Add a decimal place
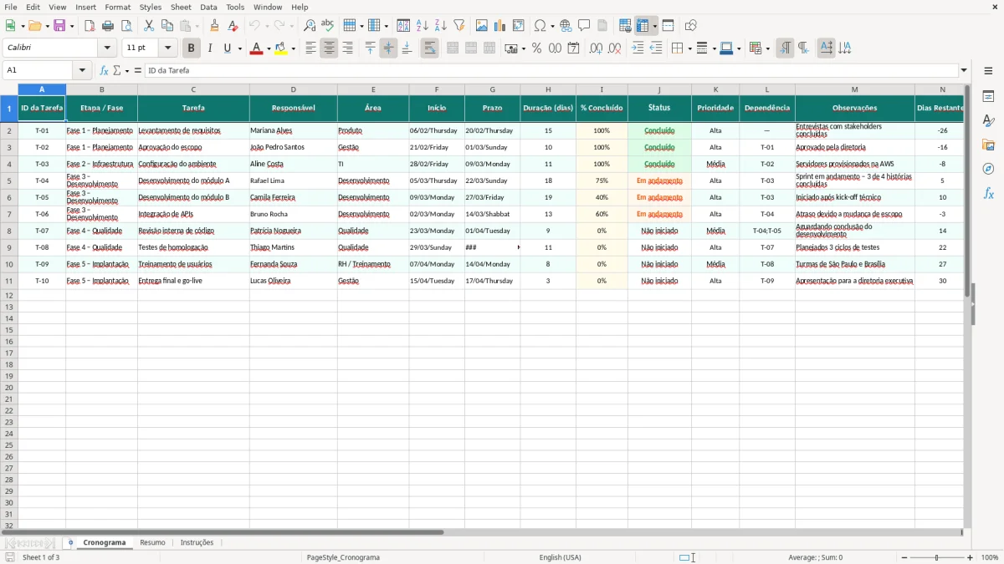Screen dimensions: 1004x564 coord(596,48)
